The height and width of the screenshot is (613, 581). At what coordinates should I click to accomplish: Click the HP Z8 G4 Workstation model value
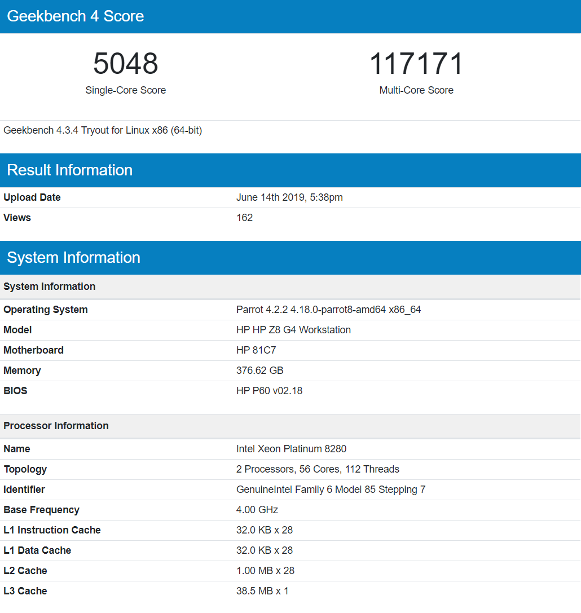pyautogui.click(x=293, y=330)
